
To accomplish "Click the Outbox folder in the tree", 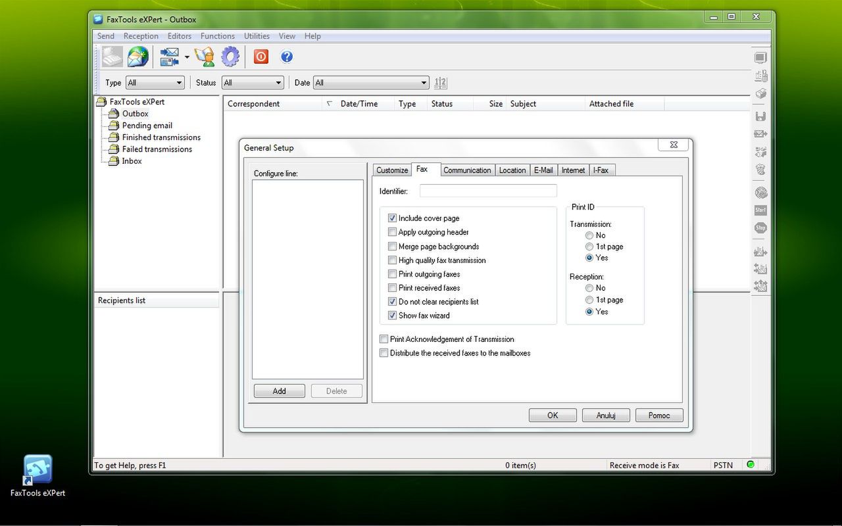I will (x=135, y=114).
